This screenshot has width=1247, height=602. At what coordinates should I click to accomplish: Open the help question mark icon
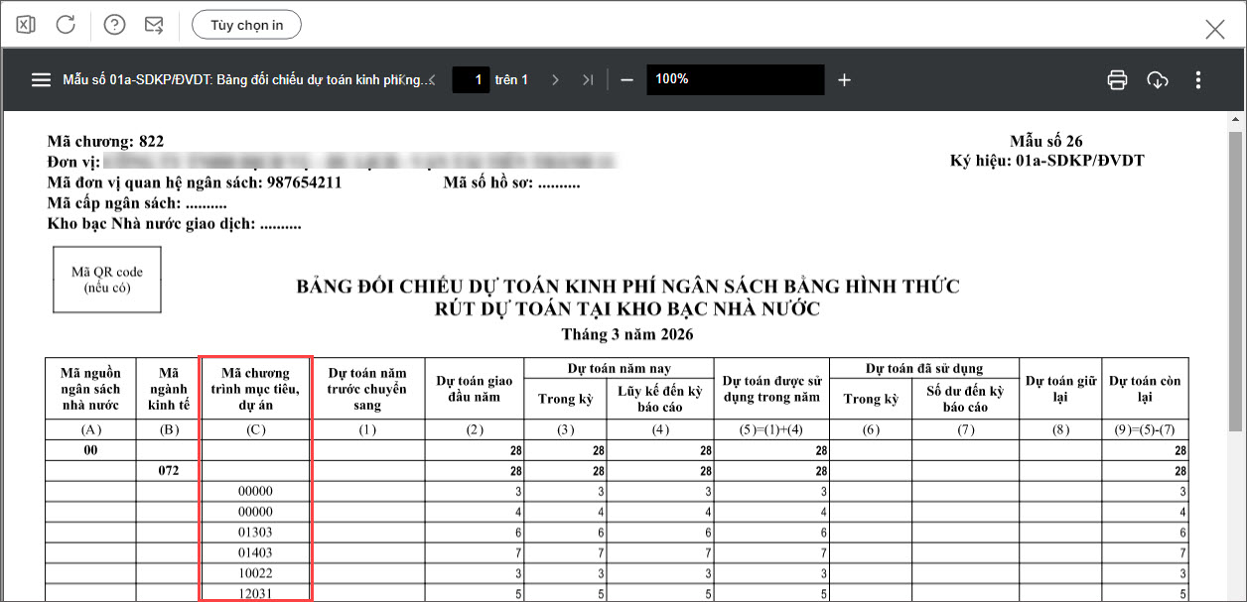pyautogui.click(x=114, y=25)
